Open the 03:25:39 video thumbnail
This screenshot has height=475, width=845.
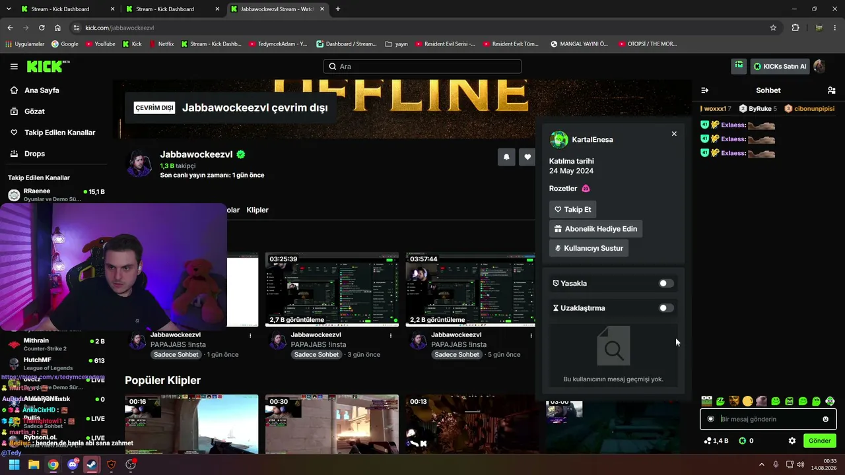pyautogui.click(x=332, y=290)
